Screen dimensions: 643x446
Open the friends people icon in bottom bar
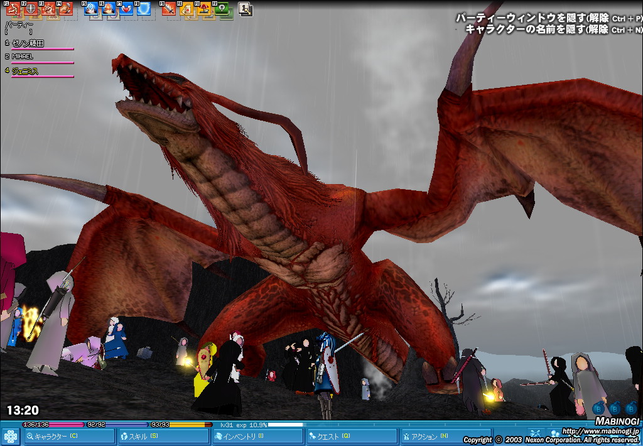pyautogui.click(x=554, y=433)
